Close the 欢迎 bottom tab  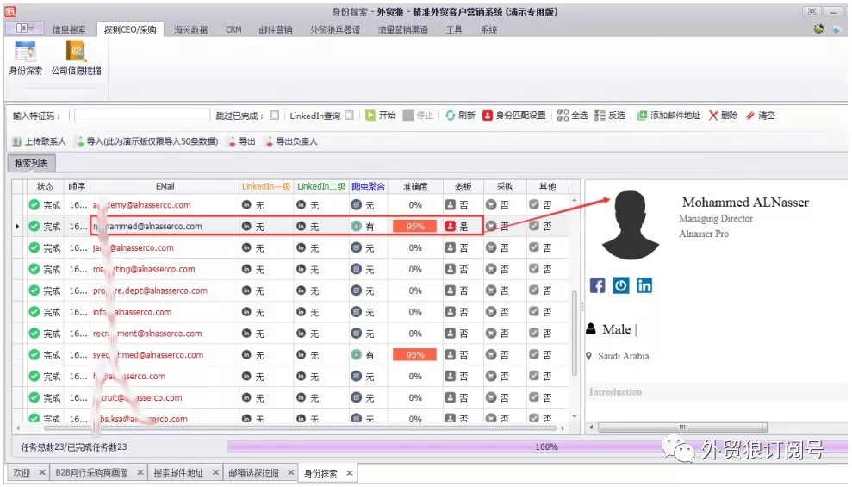coord(42,473)
